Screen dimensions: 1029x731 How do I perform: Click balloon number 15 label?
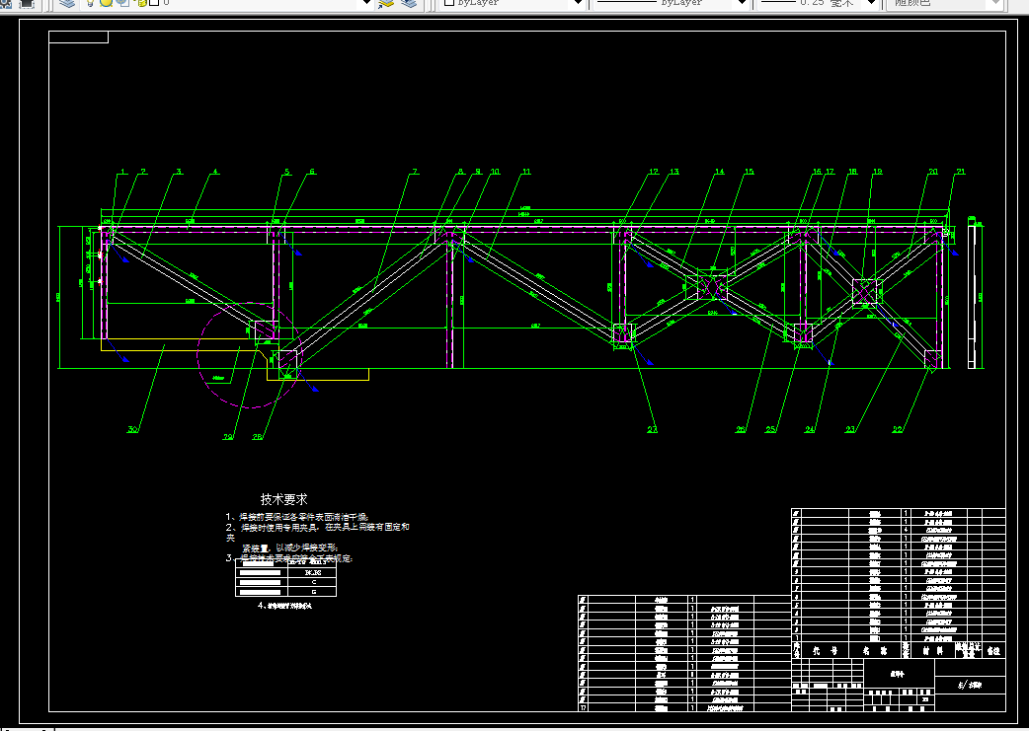(x=749, y=172)
